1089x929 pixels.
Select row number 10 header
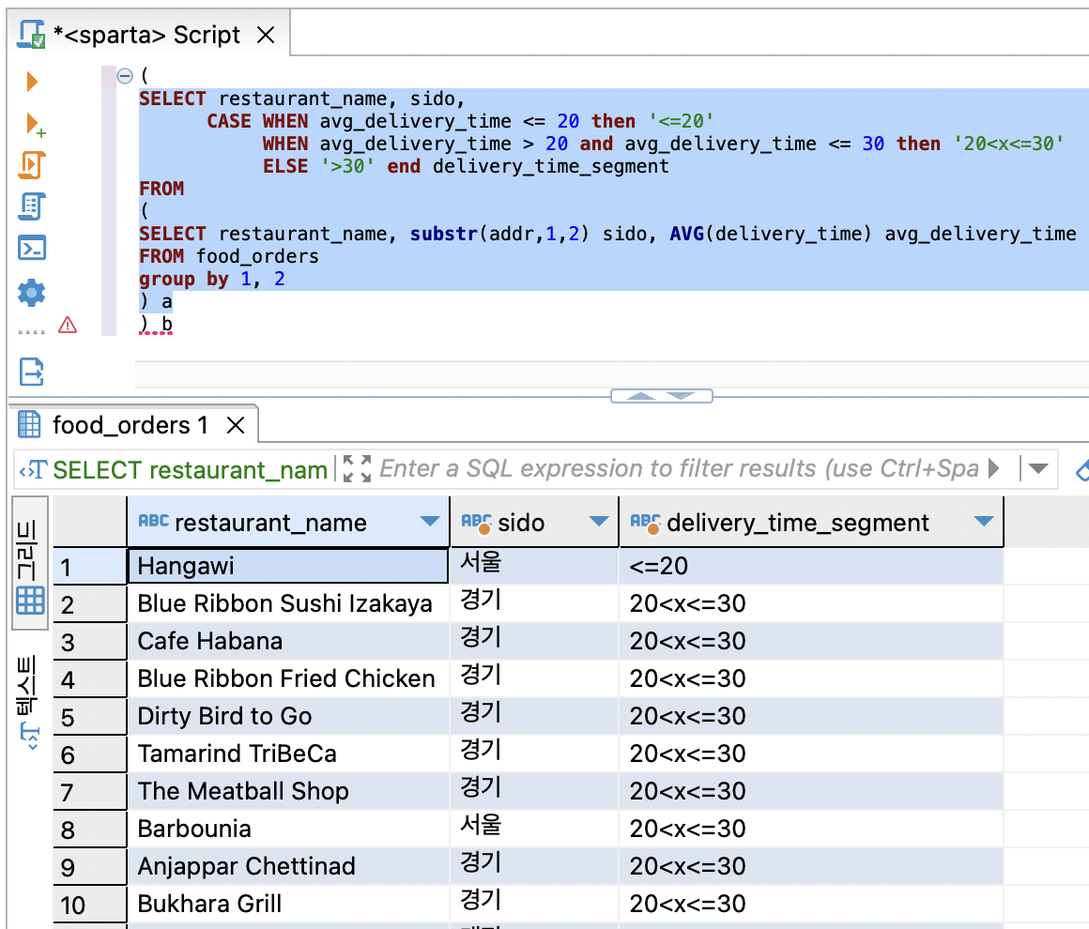pos(89,904)
